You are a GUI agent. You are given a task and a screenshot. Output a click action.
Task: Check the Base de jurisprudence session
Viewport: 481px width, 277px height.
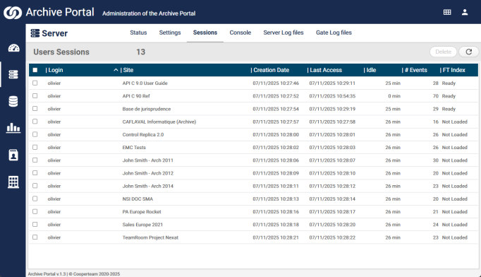(x=35, y=109)
